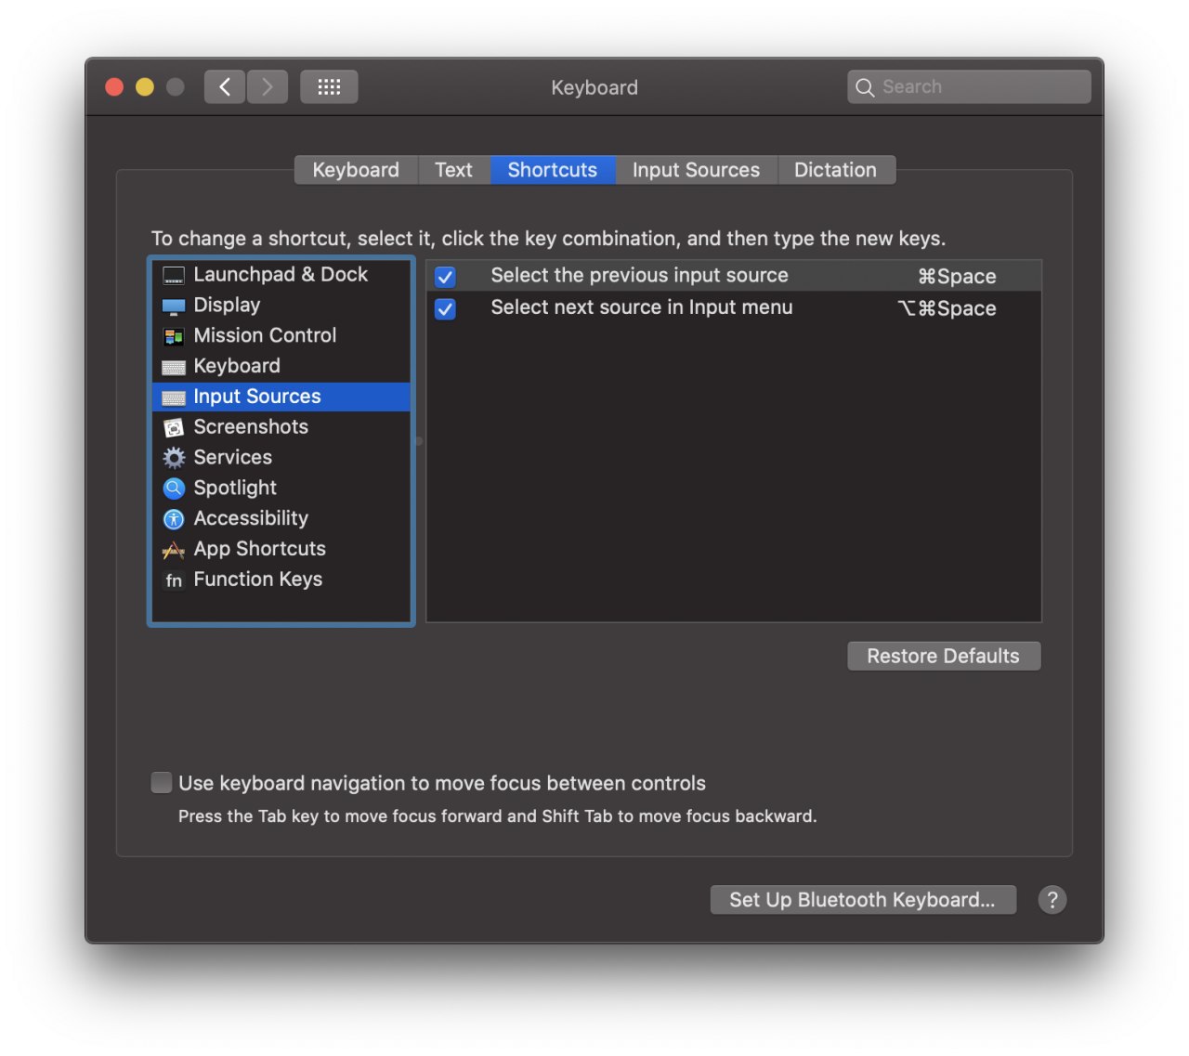Click the ⌘Space key combination
This screenshot has height=1056, width=1189.
coord(957,277)
